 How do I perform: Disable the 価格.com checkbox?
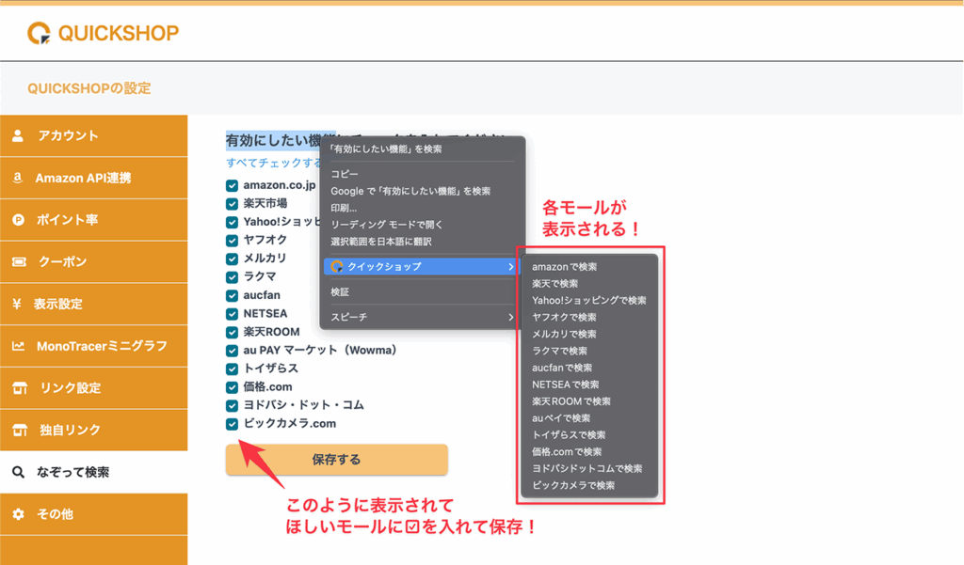click(232, 387)
